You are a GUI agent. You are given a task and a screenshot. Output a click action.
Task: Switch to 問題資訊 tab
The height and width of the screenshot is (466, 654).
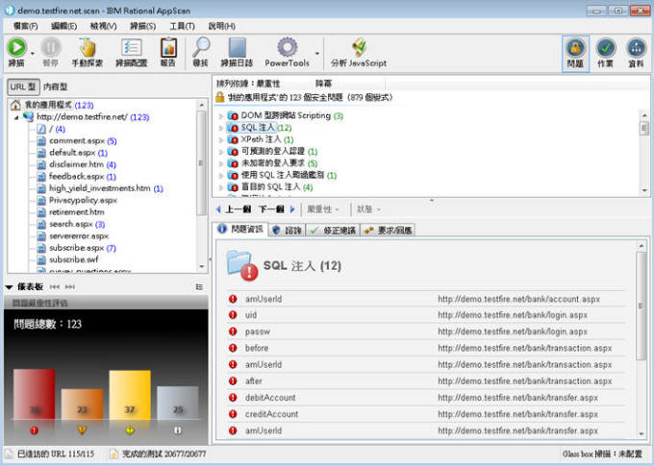point(240,229)
